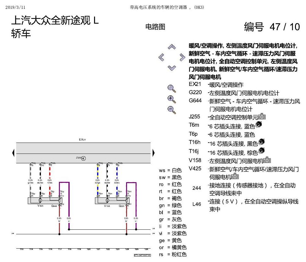Click the J255 control unit symbol in diagram
Viewport: 306px width, 262px height.
[x=84, y=158]
